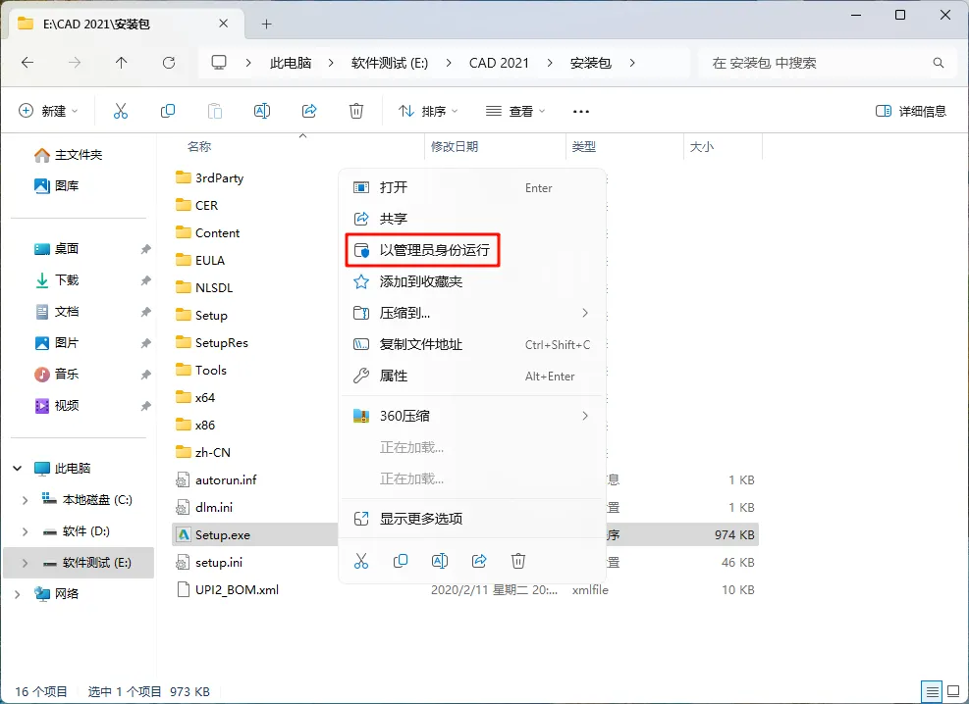Image resolution: width=969 pixels, height=704 pixels.
Task: Click the rename icon at context menu bottom
Action: (440, 561)
